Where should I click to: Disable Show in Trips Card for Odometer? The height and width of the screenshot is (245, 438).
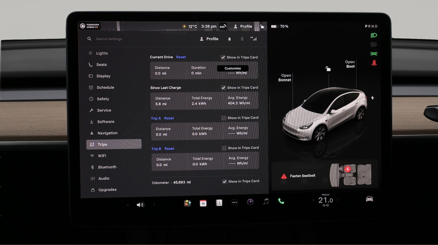pyautogui.click(x=225, y=181)
